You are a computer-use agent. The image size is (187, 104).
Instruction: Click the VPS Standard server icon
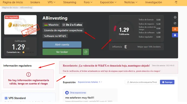pyautogui.click(x=6, y=98)
